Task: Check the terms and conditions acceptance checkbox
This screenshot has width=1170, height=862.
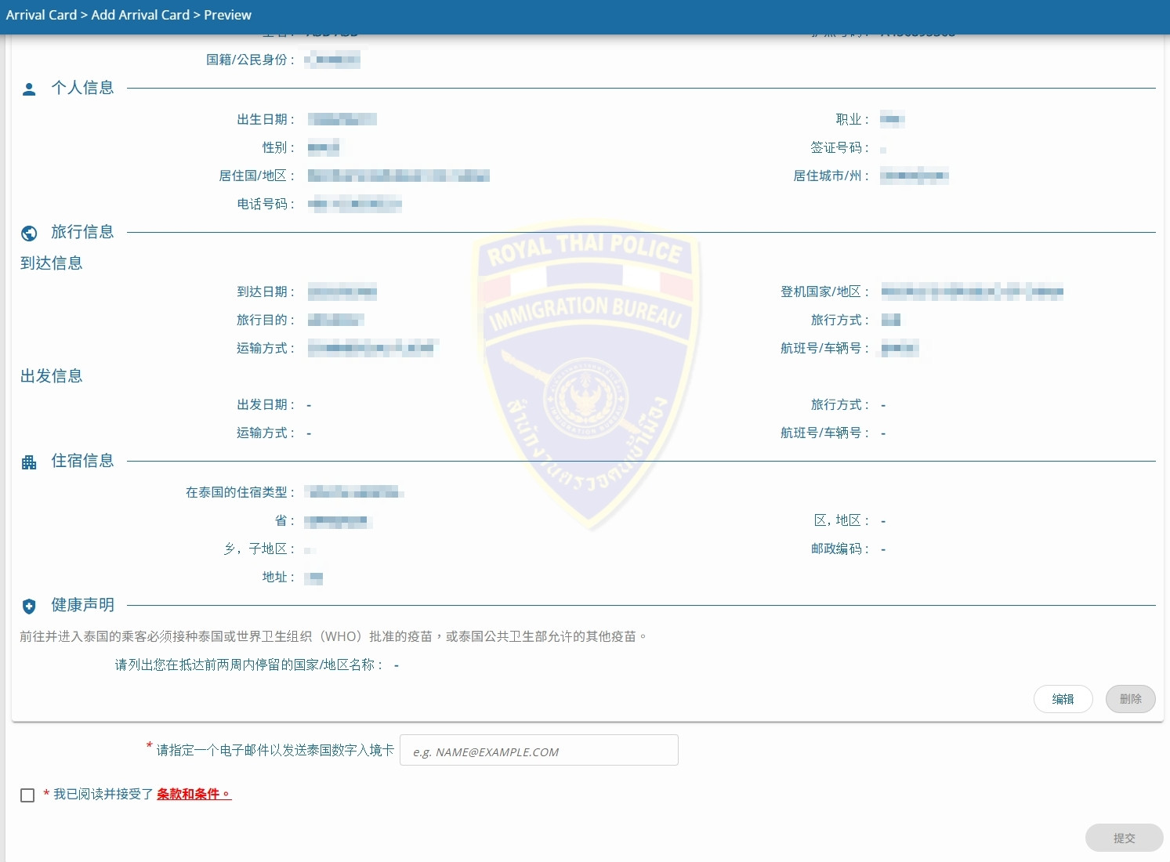Action: pyautogui.click(x=27, y=795)
